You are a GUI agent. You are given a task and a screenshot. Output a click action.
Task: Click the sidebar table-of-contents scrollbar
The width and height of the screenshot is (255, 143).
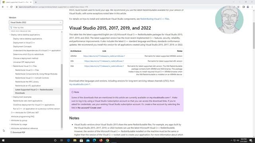62,96
